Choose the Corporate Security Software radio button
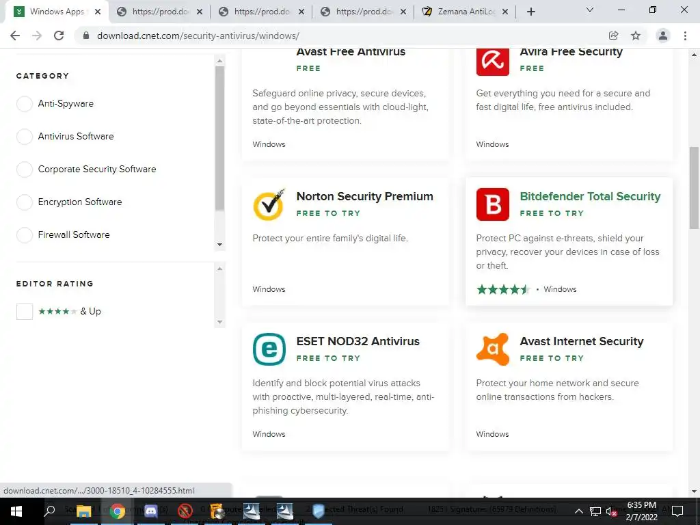The height and width of the screenshot is (525, 700). tap(25, 170)
